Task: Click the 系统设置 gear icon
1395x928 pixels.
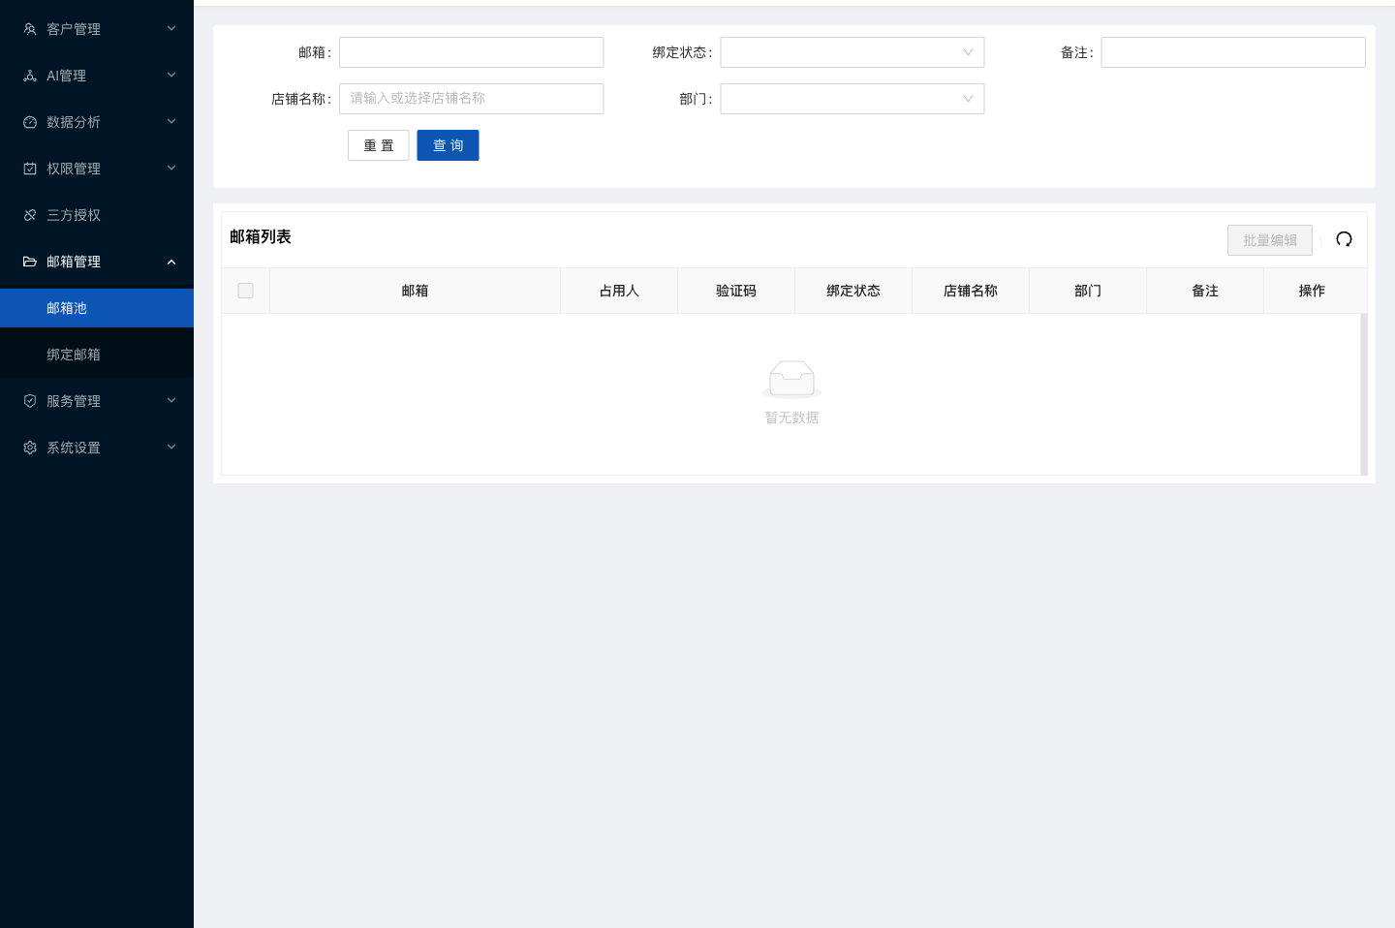Action: (30, 448)
